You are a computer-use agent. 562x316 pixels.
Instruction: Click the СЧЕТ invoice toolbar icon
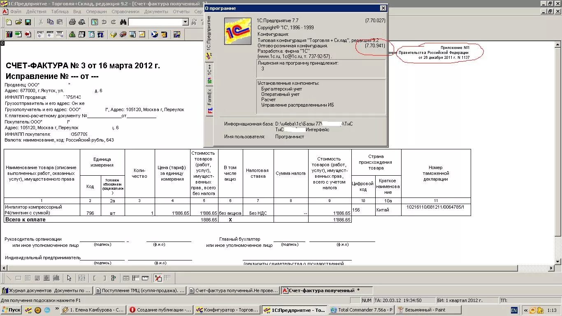(x=40, y=35)
